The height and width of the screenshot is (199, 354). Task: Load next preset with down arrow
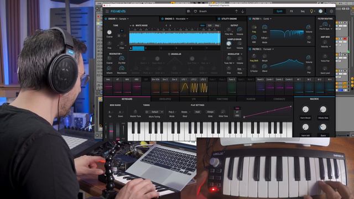243,11
